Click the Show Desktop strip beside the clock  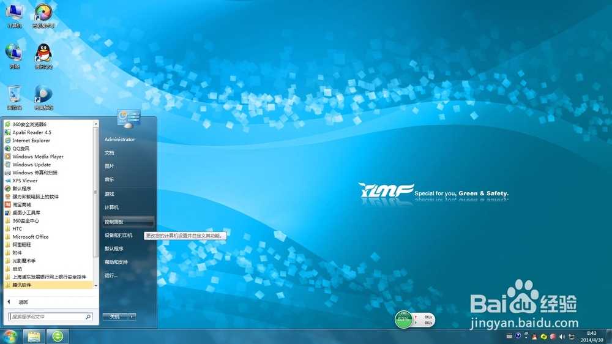tap(609, 336)
